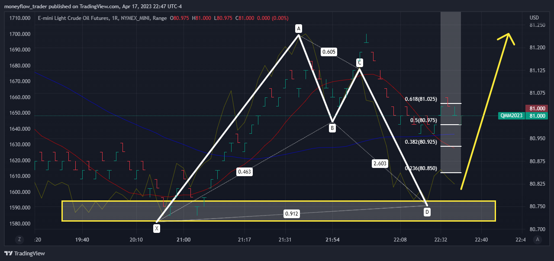
Task: Select the X point label of pattern
Action: pos(157,228)
